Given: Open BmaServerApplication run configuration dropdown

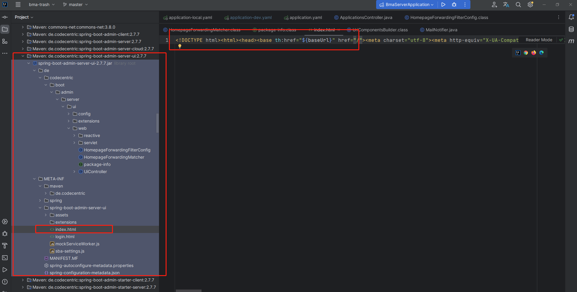Looking at the screenshot, I should (406, 5).
